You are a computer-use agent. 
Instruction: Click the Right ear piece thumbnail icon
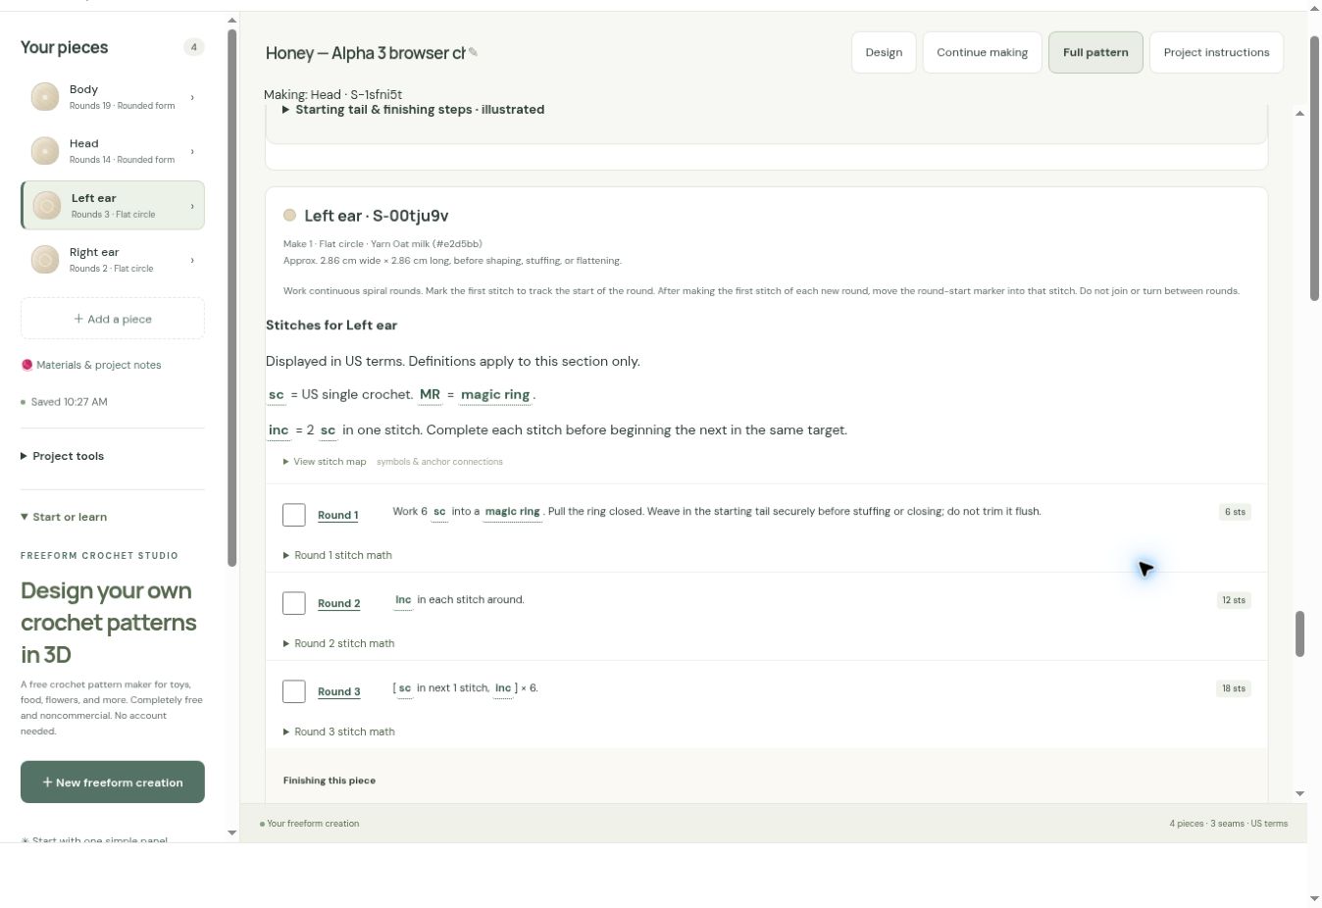tap(45, 260)
